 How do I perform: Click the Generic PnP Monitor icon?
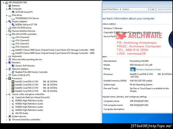[x=13, y=66]
